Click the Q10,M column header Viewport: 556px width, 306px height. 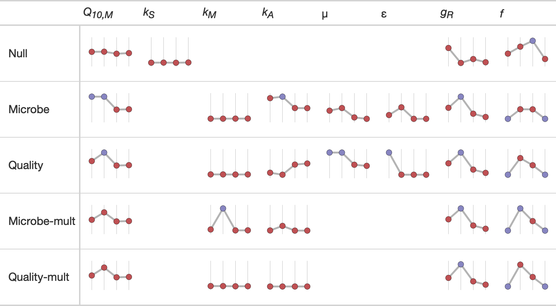click(98, 13)
